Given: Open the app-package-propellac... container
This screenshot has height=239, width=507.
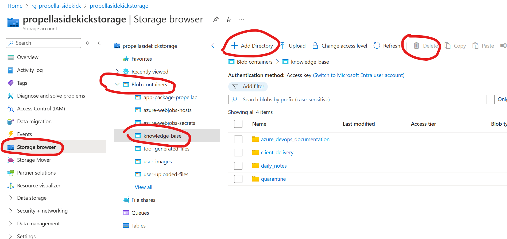Looking at the screenshot, I should (x=172, y=97).
